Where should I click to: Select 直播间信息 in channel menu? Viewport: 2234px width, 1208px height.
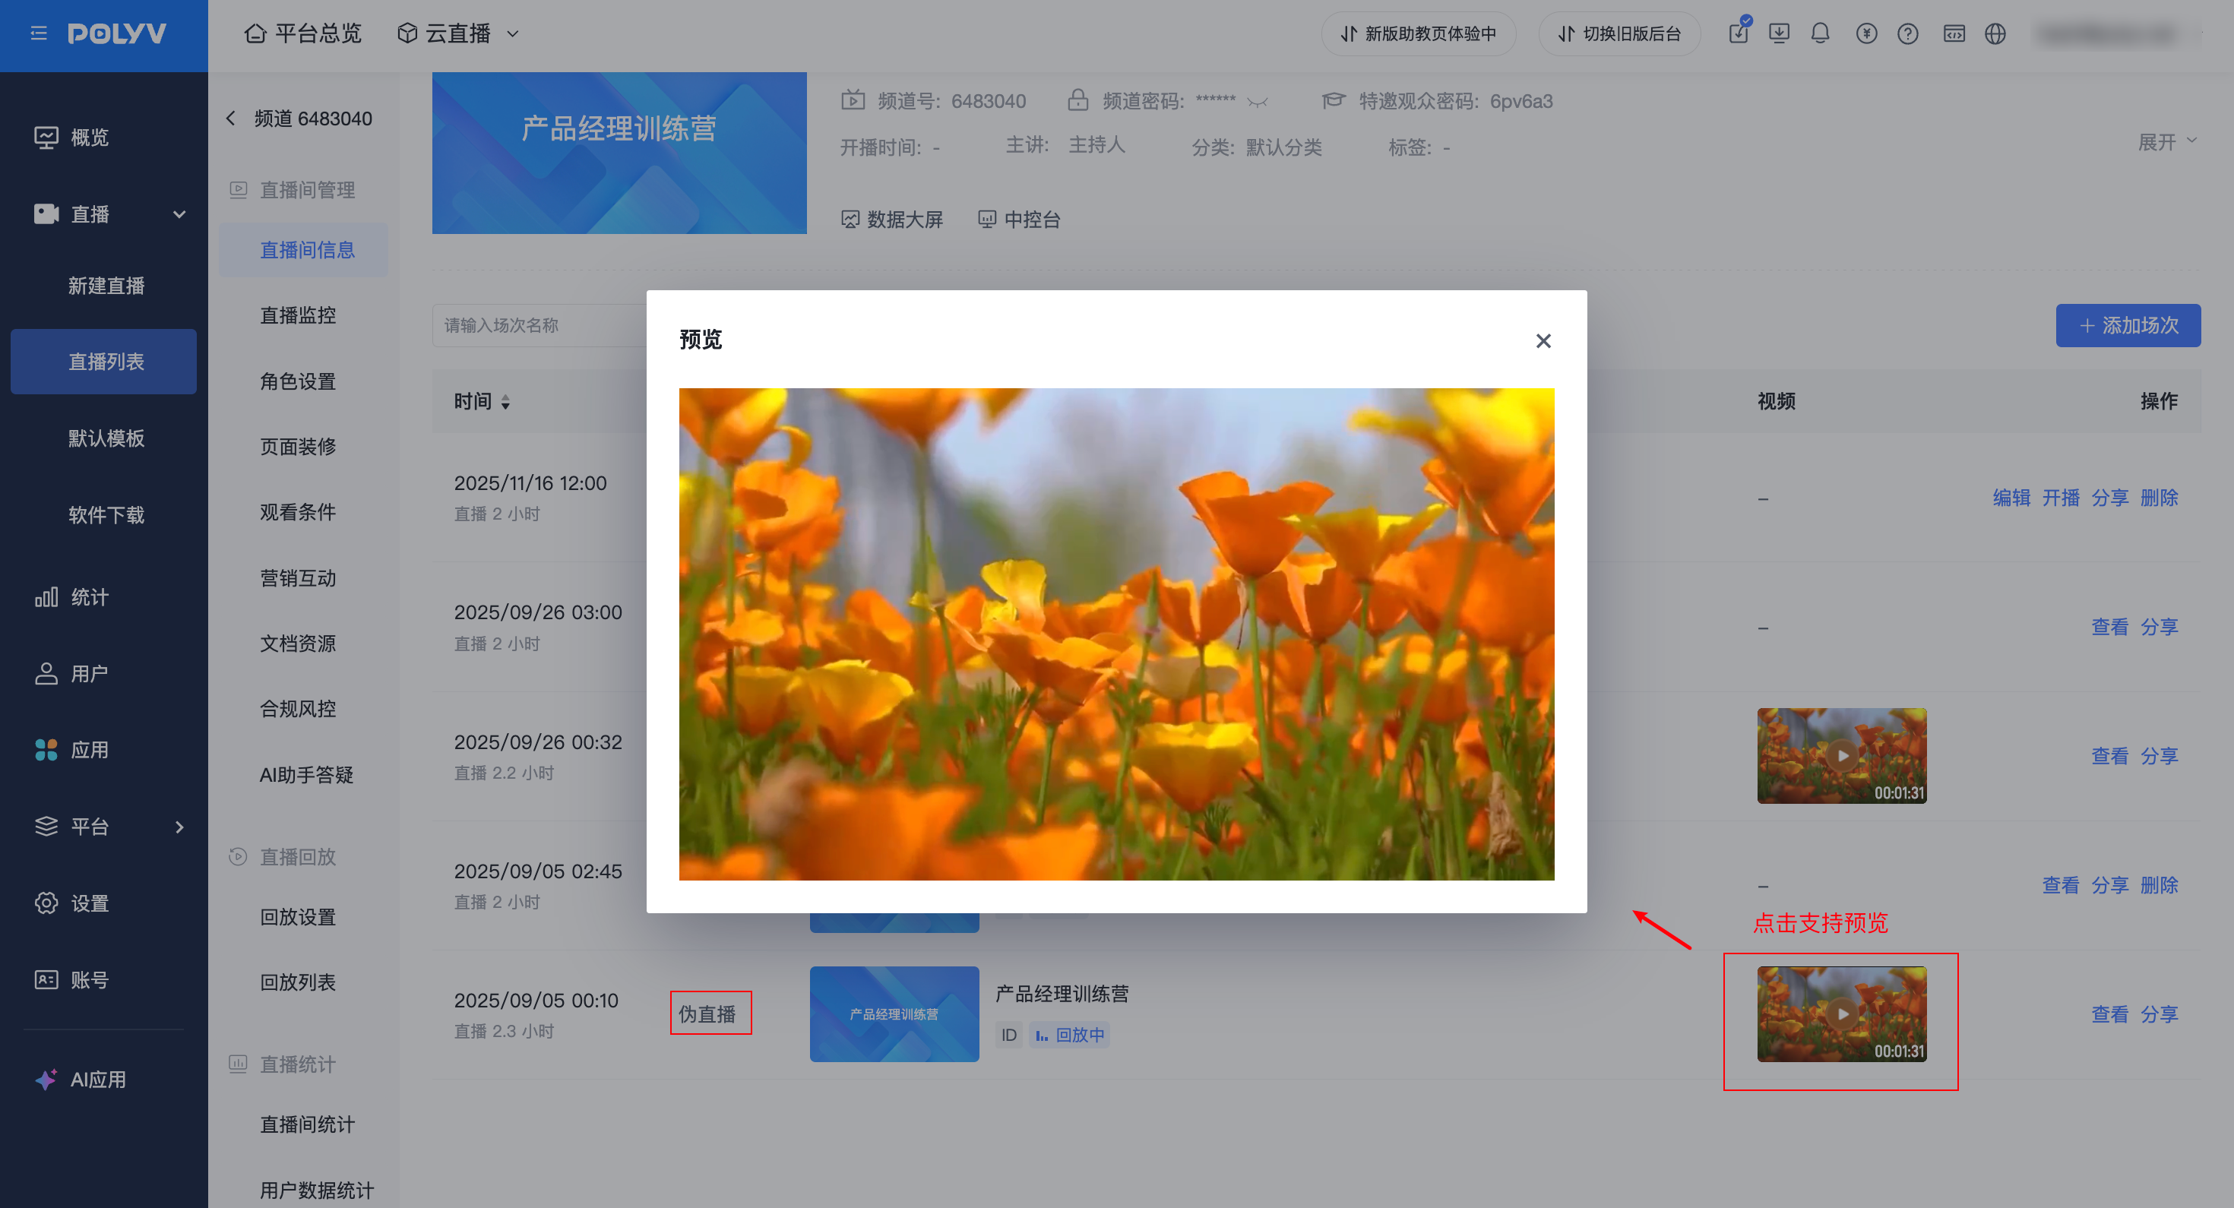[303, 250]
